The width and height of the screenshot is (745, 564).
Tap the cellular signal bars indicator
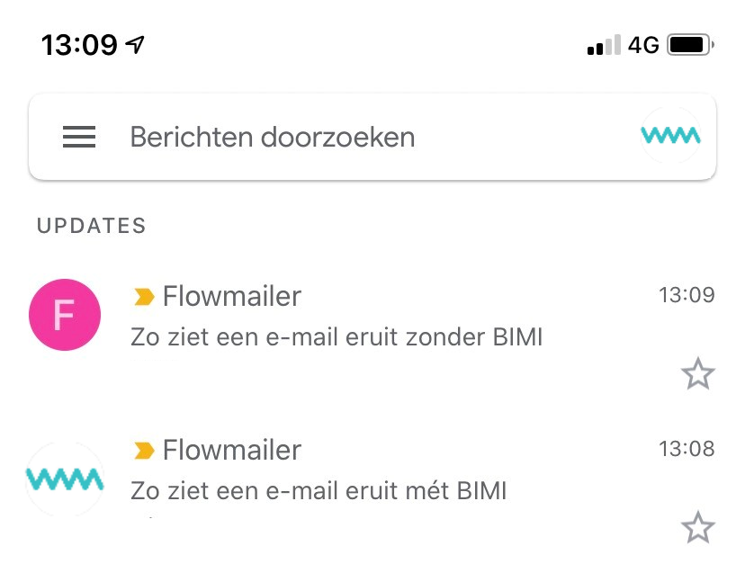603,45
